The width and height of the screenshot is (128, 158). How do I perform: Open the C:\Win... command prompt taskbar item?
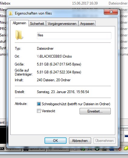tap(11, 149)
